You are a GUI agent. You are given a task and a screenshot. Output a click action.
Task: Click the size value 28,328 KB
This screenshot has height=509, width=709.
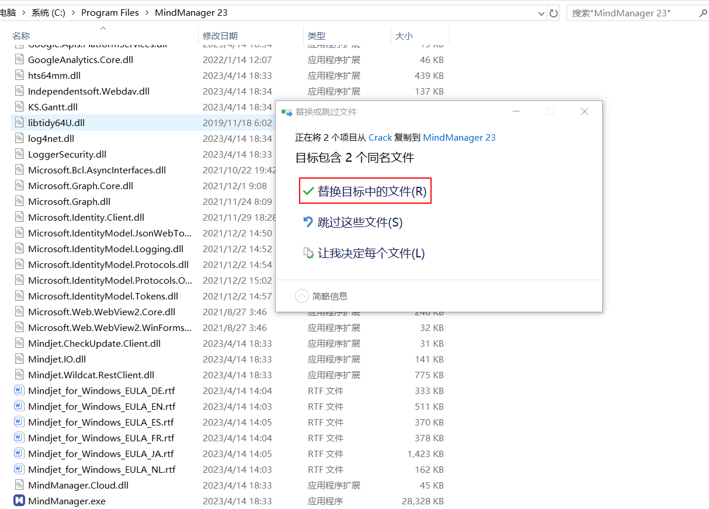(x=423, y=501)
